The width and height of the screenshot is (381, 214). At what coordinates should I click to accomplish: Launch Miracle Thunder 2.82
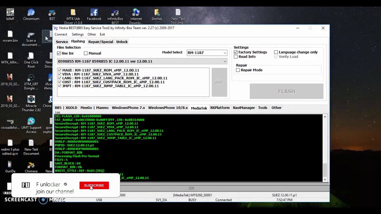coord(31,104)
